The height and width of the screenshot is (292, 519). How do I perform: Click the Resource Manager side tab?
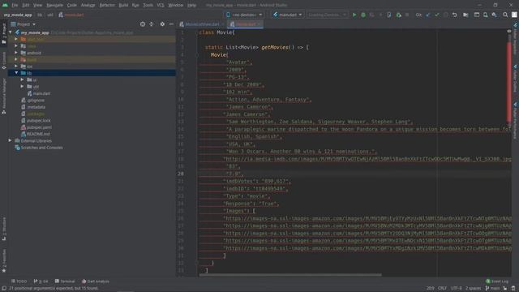pos(4,97)
